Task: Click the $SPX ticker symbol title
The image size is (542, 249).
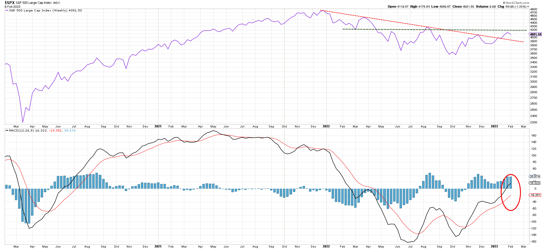Action: [9, 3]
